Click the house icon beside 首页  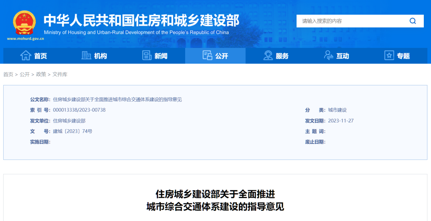tap(26, 55)
